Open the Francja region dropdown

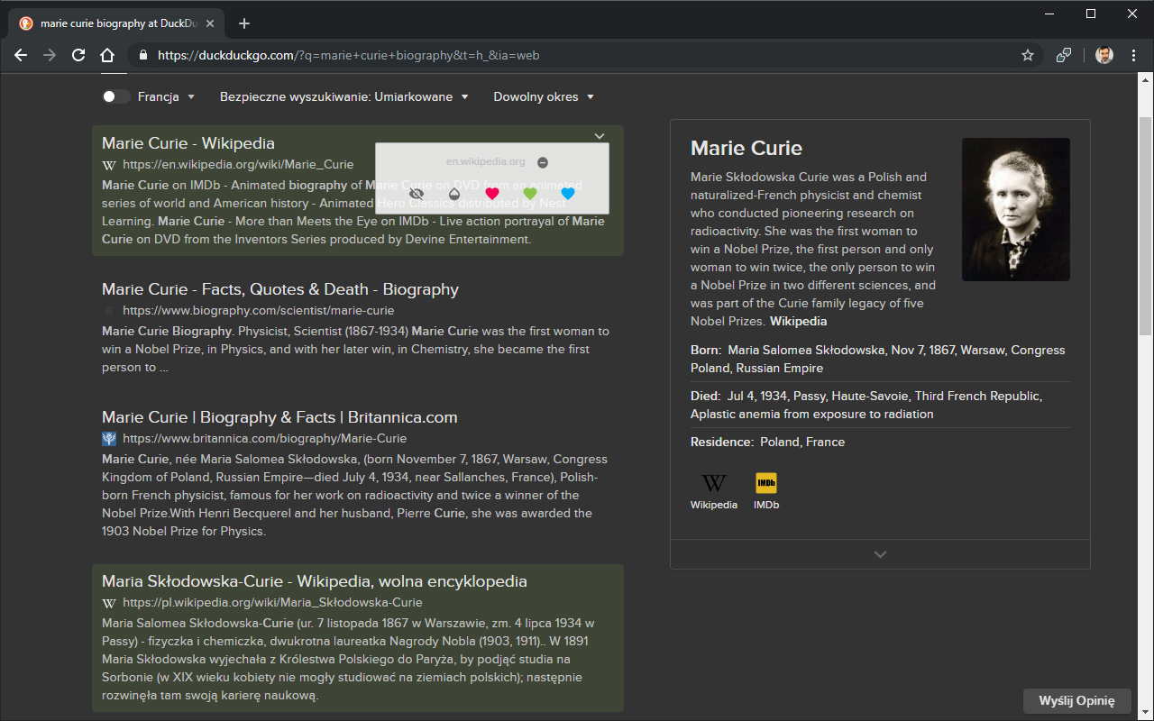tap(167, 96)
